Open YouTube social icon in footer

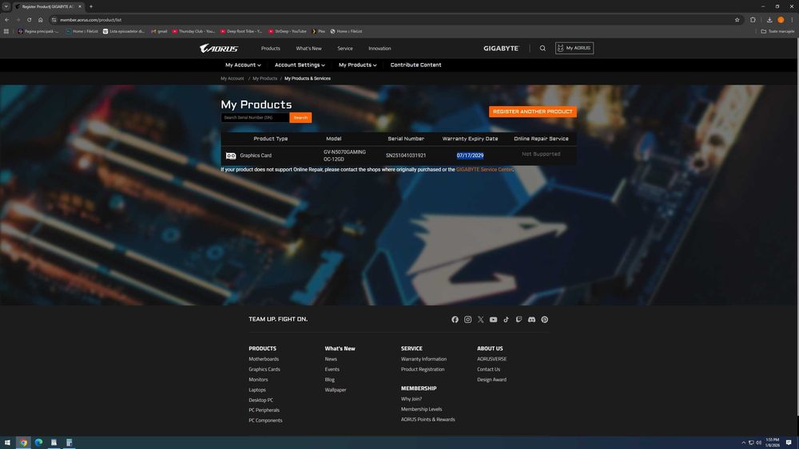click(493, 319)
